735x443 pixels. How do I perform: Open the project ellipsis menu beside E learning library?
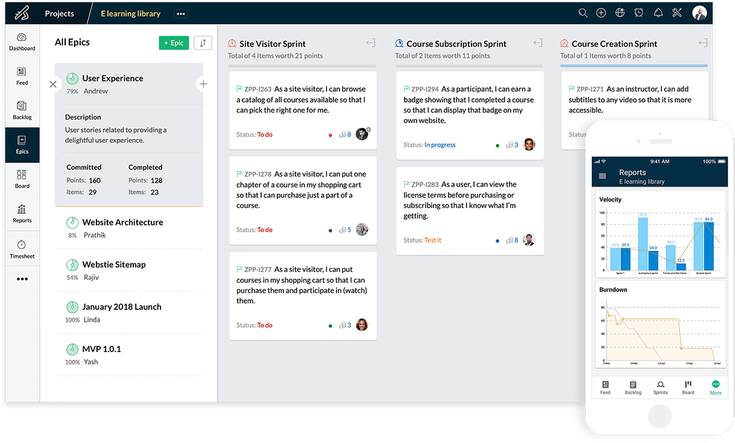pyautogui.click(x=180, y=13)
